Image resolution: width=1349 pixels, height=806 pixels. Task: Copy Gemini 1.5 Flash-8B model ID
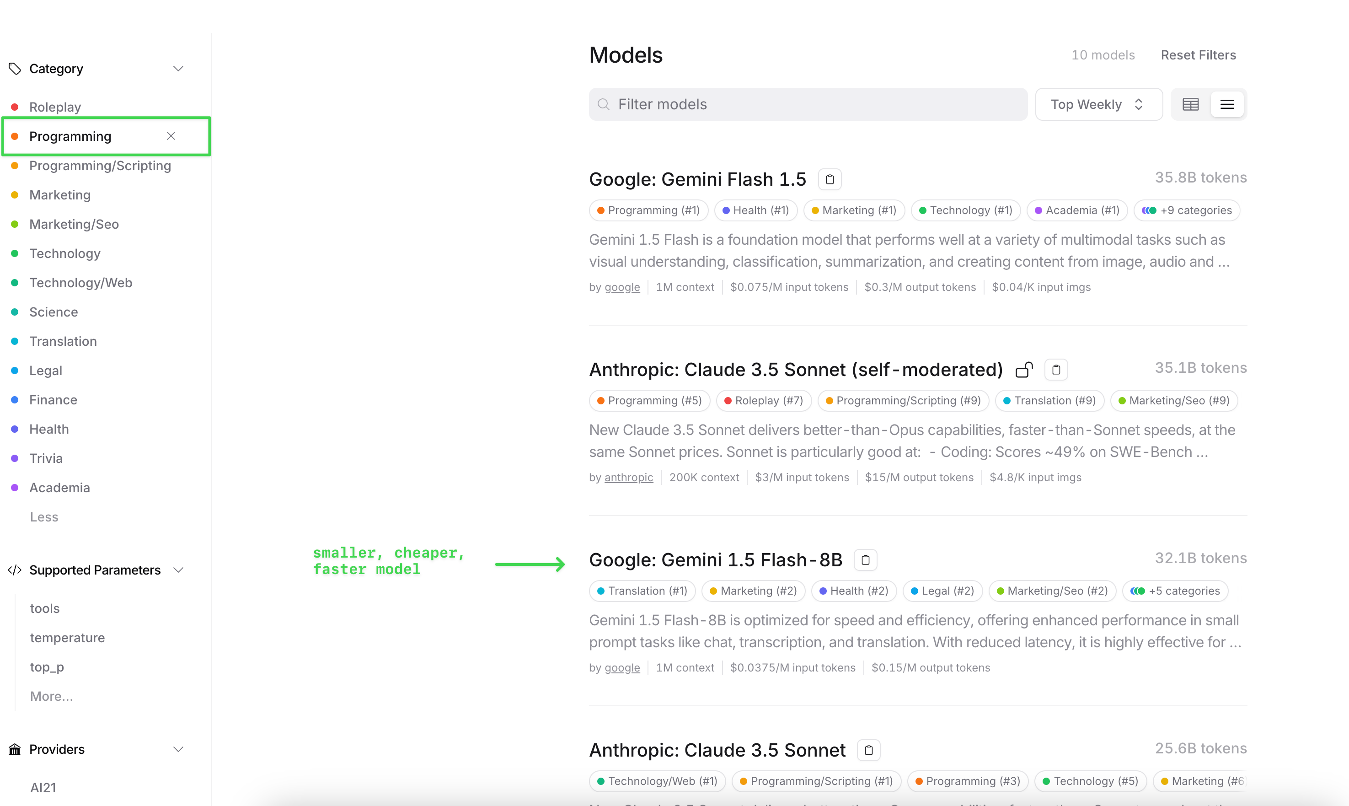pos(865,560)
